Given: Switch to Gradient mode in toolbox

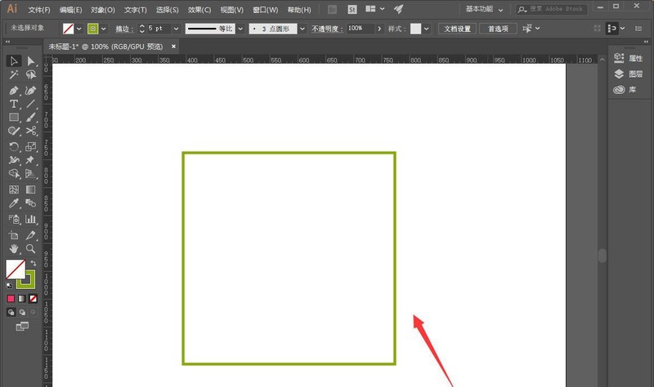Looking at the screenshot, I should pyautogui.click(x=22, y=299).
